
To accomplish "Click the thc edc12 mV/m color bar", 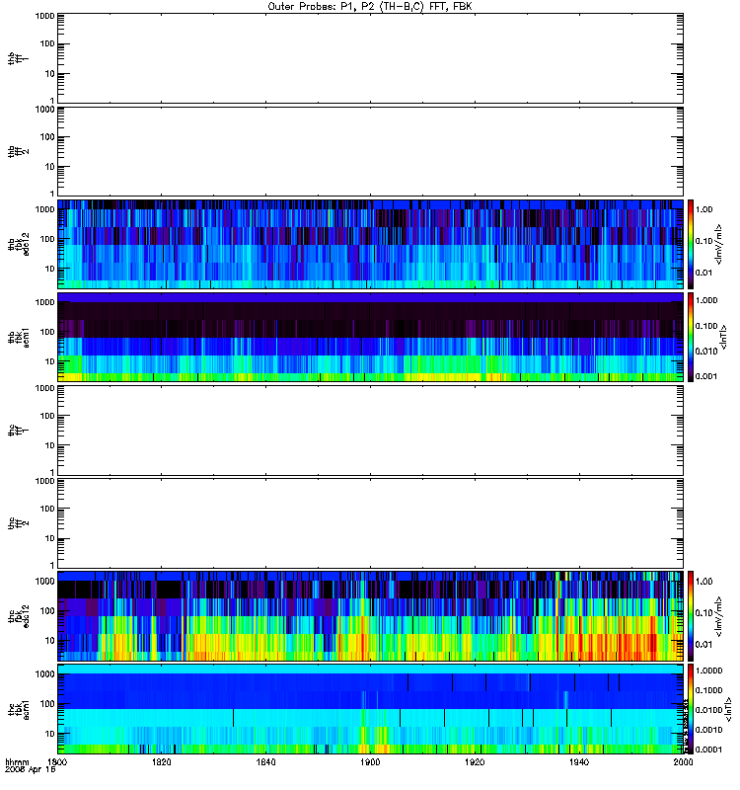I will tap(691, 615).
